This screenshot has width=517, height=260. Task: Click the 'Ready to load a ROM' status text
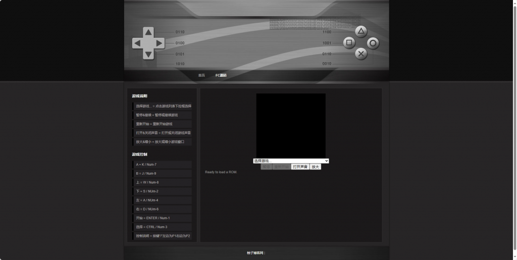[221, 172]
